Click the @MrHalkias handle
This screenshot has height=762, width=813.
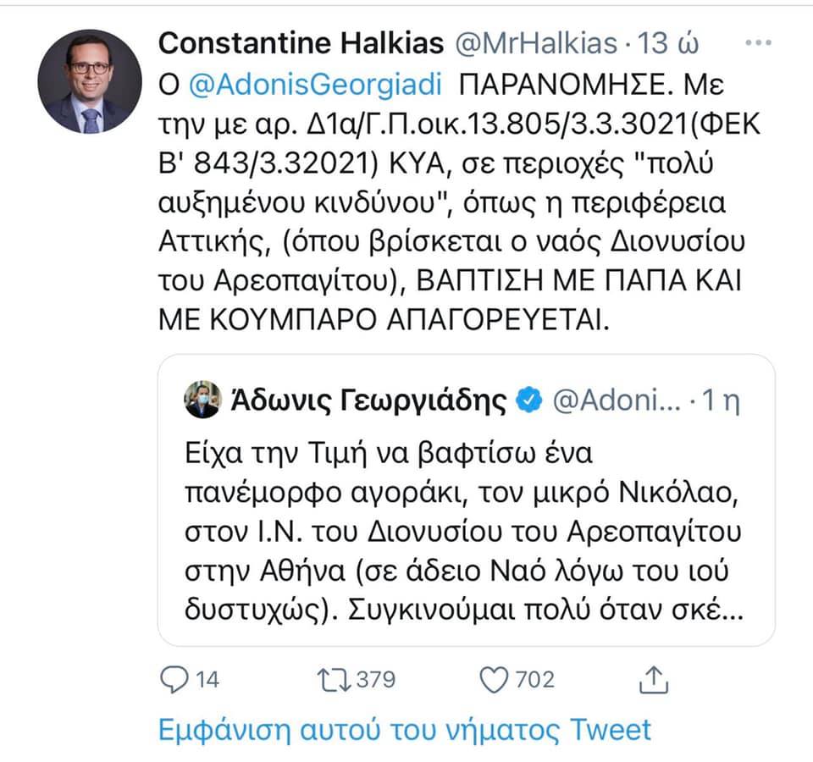pos(537,43)
